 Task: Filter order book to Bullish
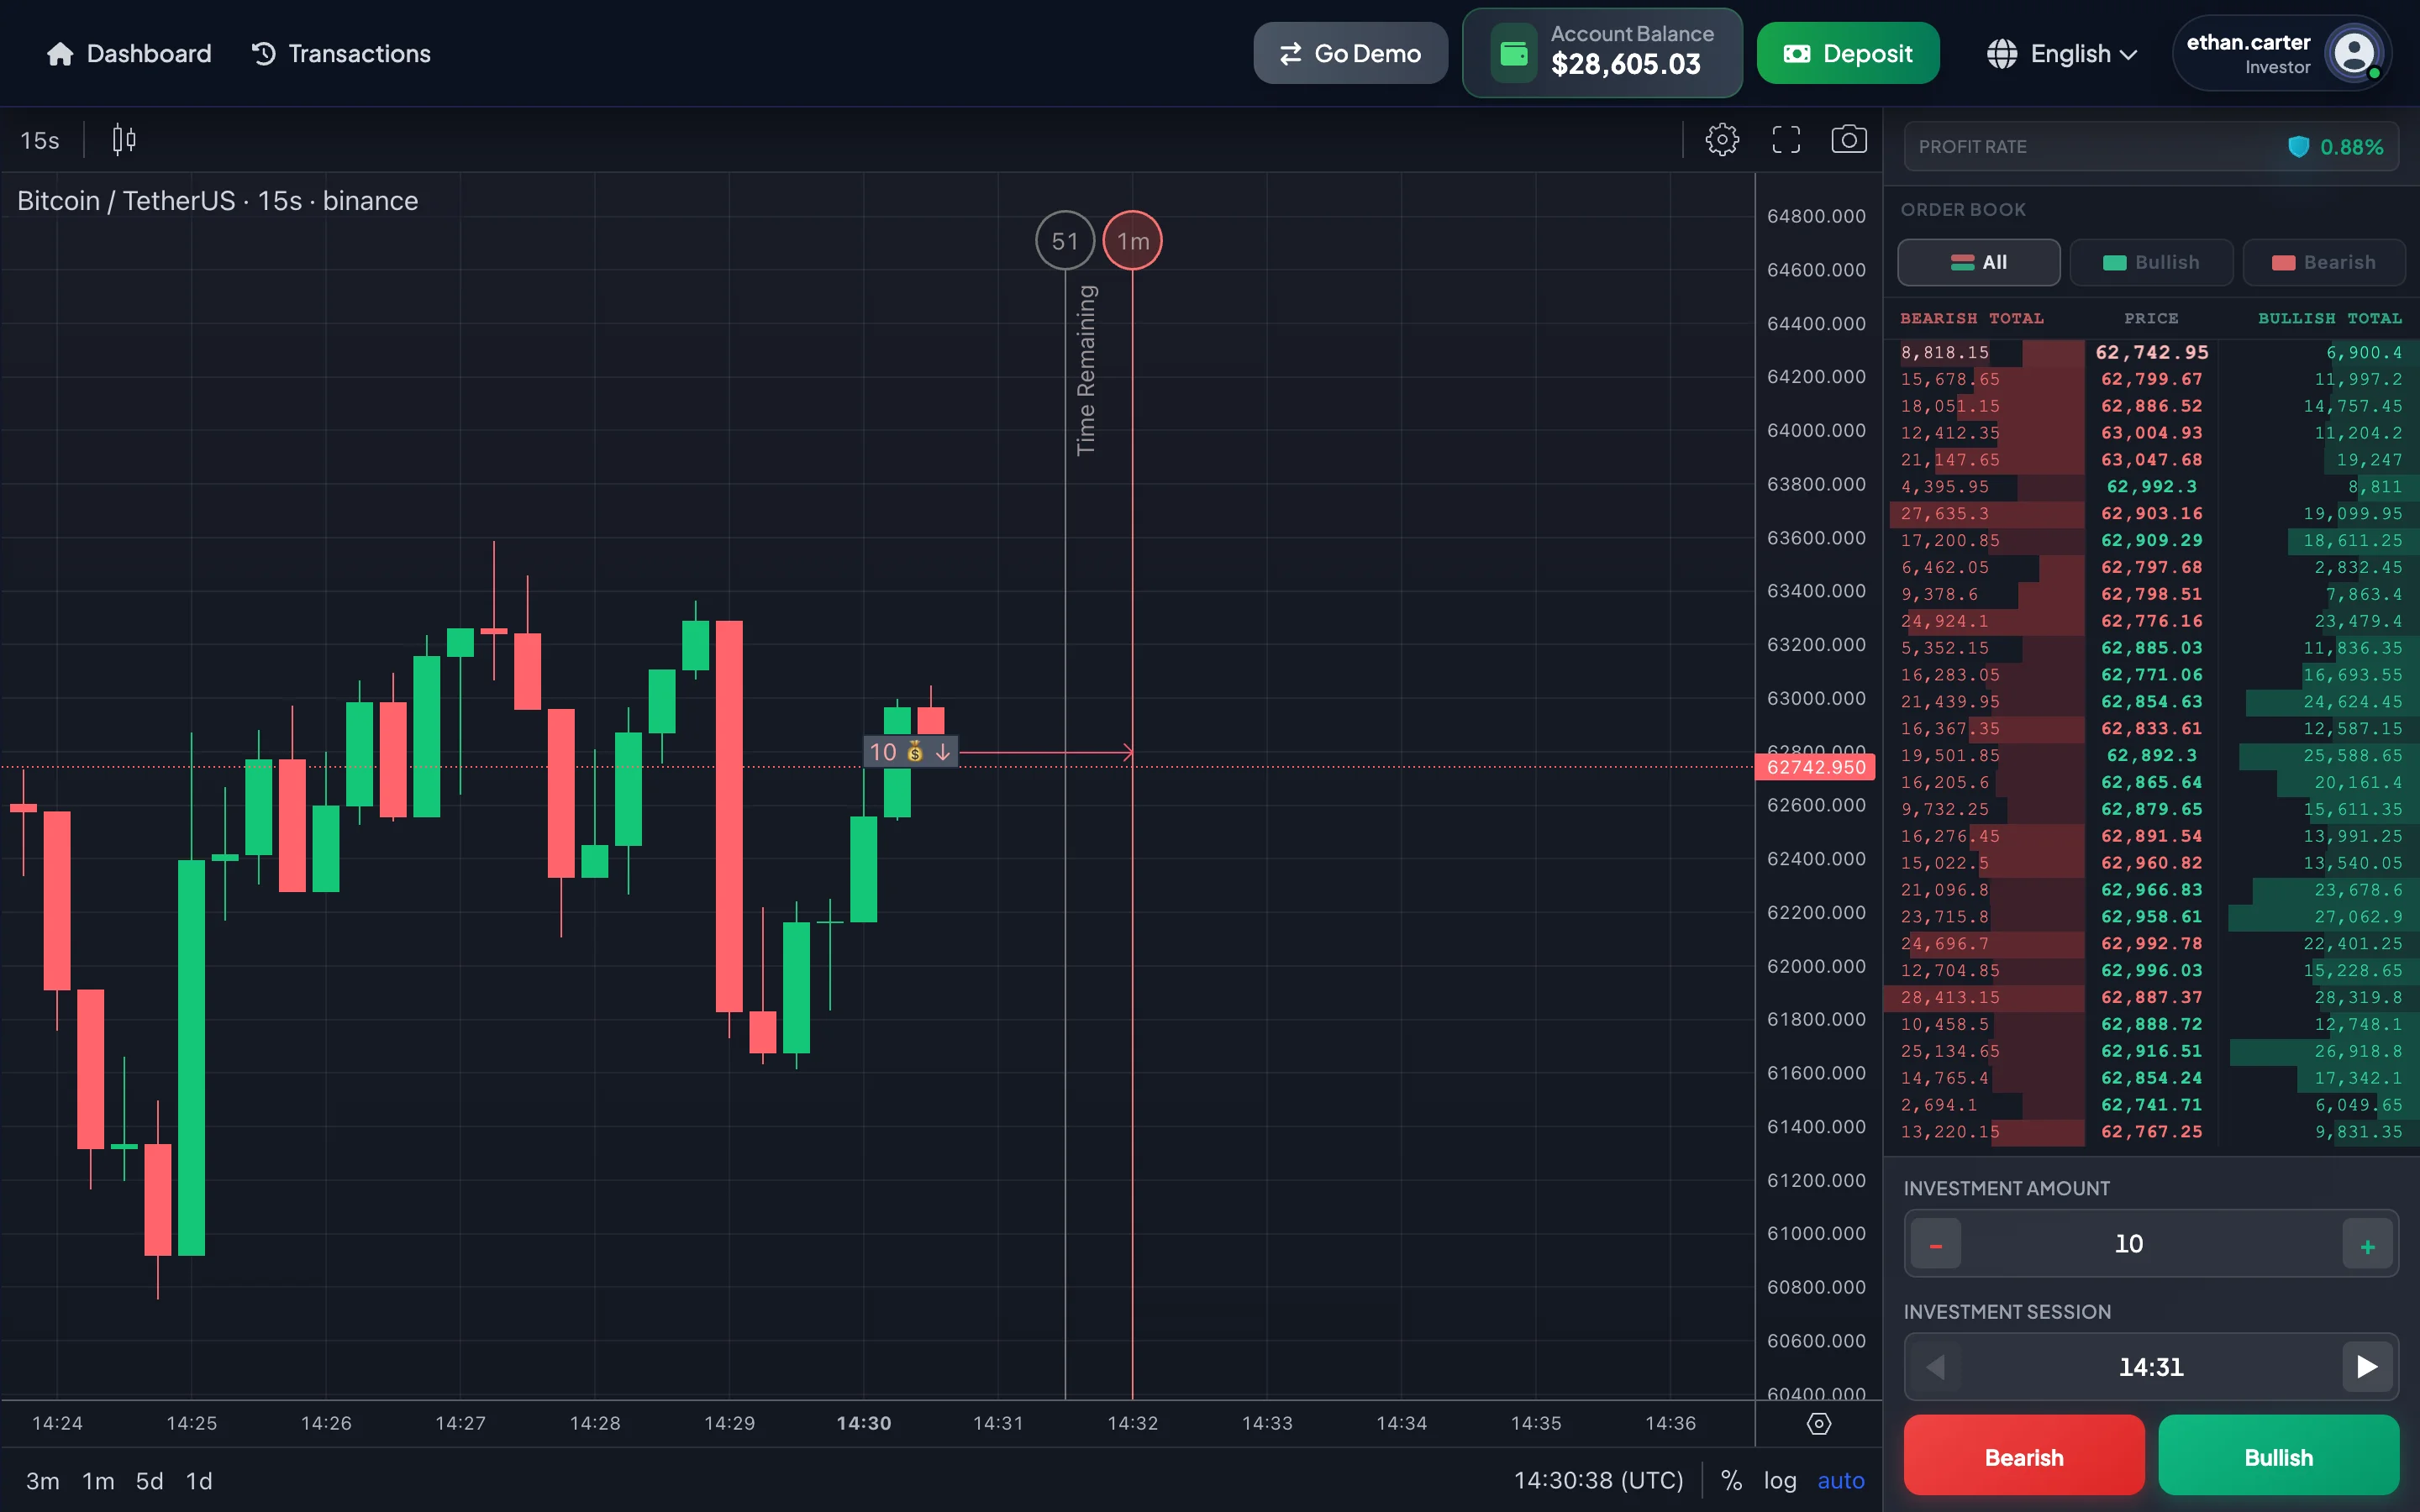[x=2151, y=262]
